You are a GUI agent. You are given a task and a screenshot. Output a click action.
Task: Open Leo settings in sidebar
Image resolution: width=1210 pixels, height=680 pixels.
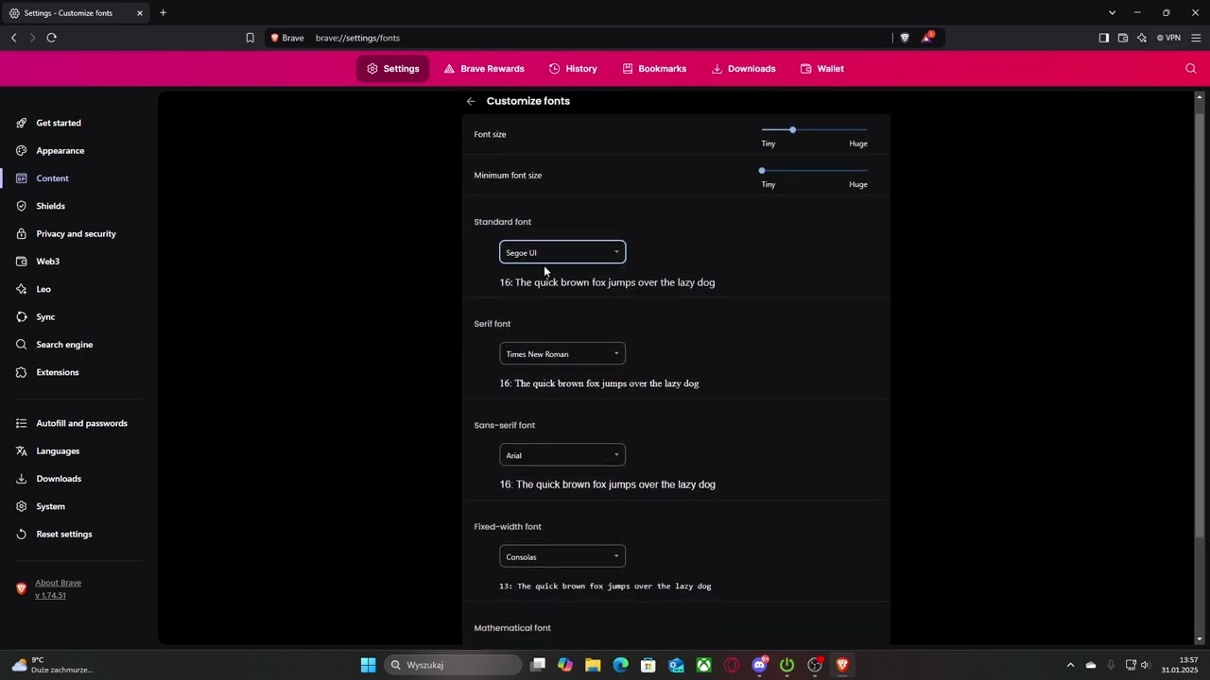point(43,289)
